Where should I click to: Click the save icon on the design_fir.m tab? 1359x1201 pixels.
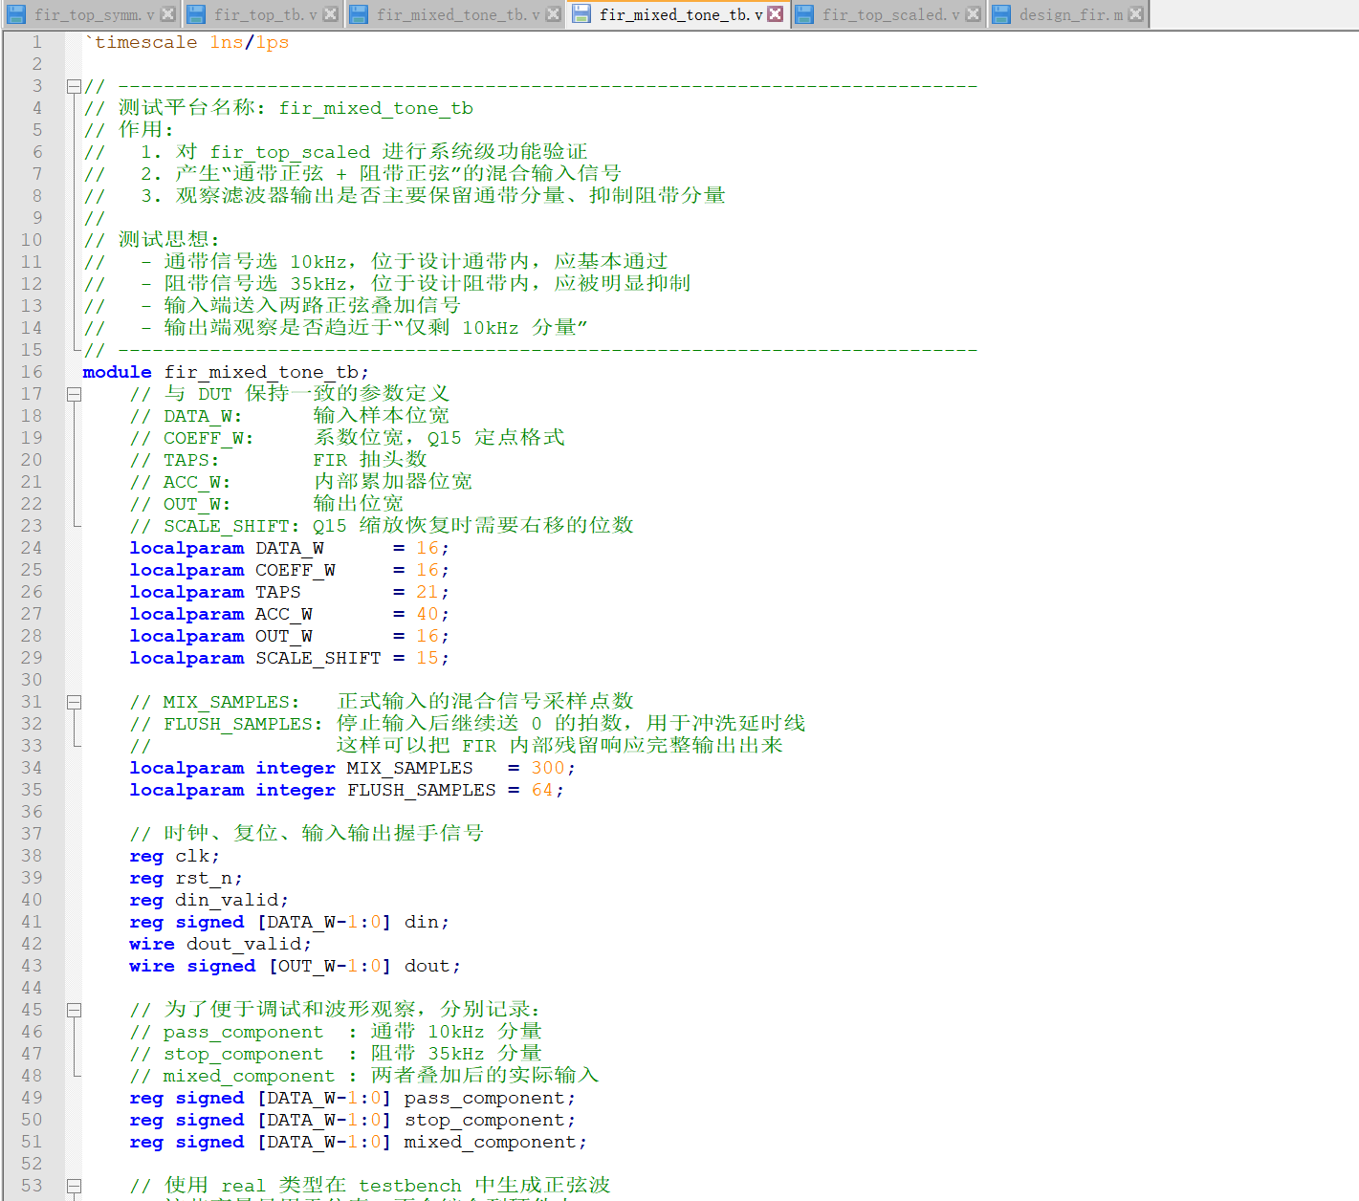(1001, 14)
